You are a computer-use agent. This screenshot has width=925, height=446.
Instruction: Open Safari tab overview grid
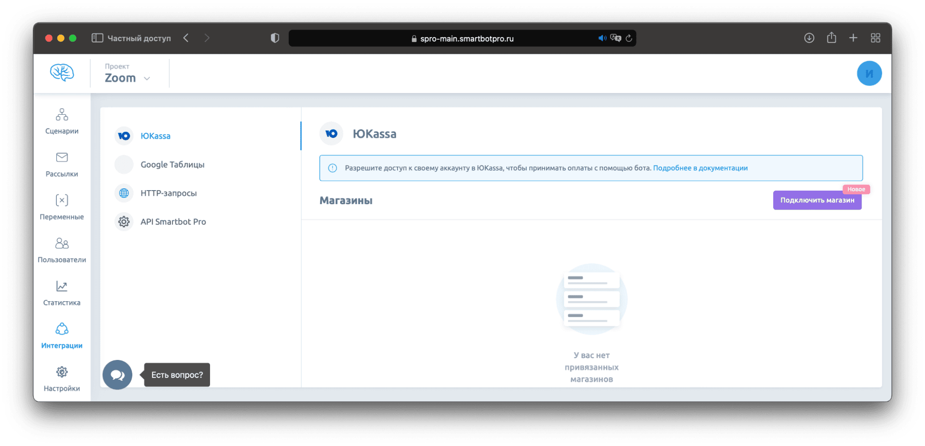tap(875, 38)
